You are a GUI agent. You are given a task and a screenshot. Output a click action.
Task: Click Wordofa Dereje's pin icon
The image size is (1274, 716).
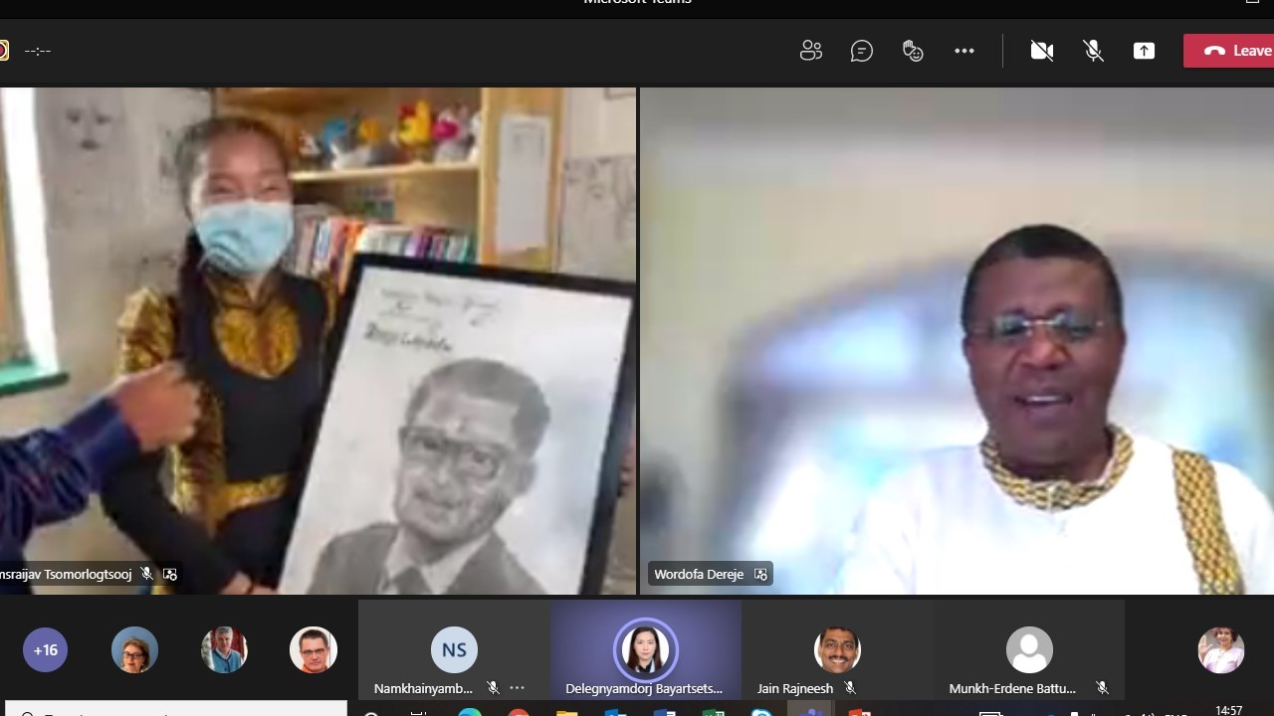[x=761, y=575]
